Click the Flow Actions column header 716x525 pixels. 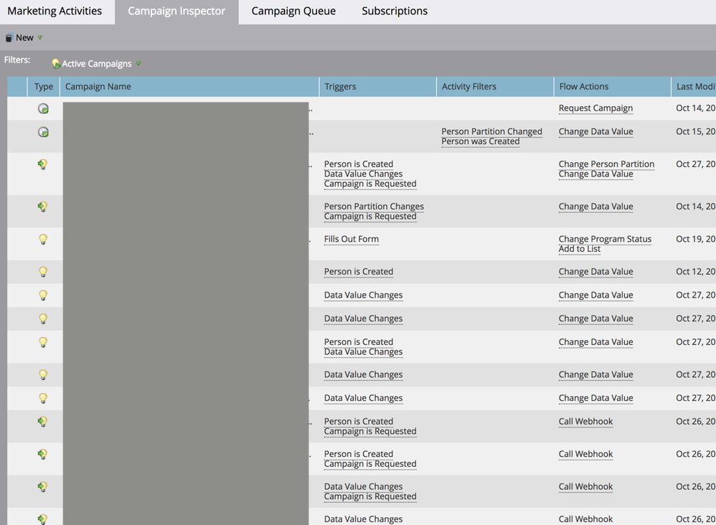coord(583,87)
